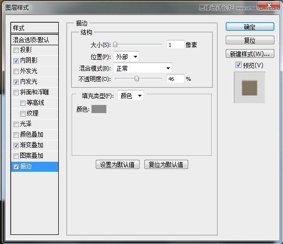Click the 设置为默认值 button
283x244 pixels.
[x=117, y=165]
